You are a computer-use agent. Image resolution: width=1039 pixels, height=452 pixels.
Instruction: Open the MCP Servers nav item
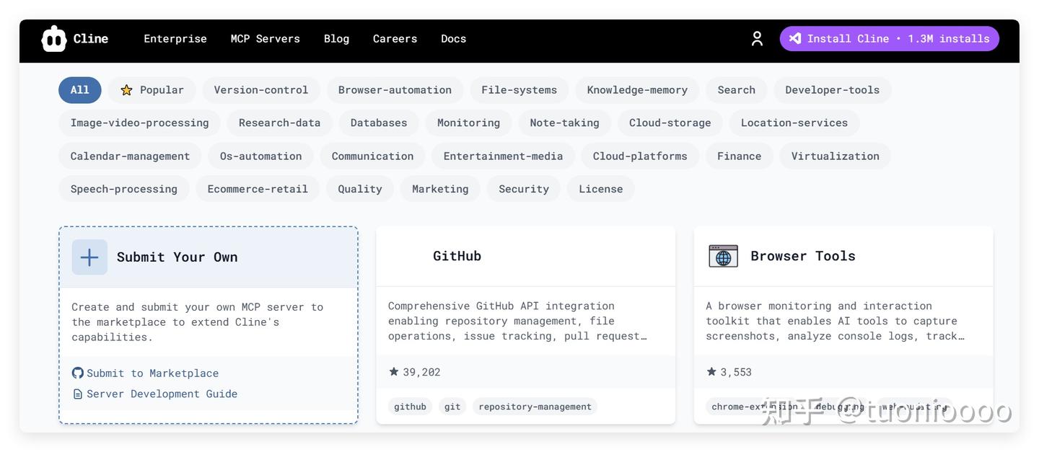pos(265,39)
